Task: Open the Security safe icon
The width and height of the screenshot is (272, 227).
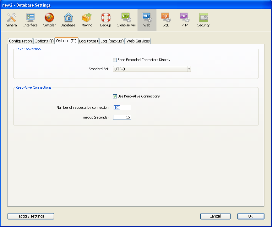Action: click(x=203, y=20)
